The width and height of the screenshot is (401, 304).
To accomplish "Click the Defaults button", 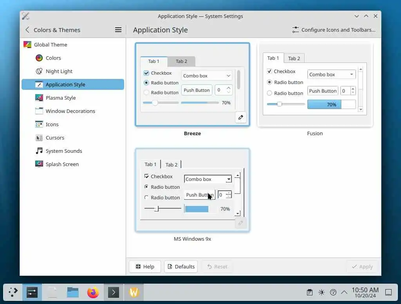I will pyautogui.click(x=181, y=266).
